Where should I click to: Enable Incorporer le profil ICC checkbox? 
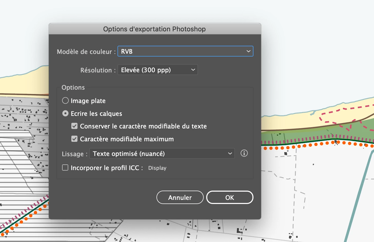coord(65,167)
